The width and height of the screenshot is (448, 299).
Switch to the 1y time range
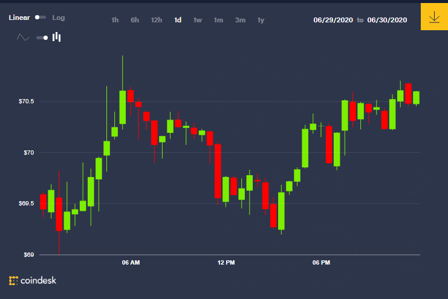[261, 20]
